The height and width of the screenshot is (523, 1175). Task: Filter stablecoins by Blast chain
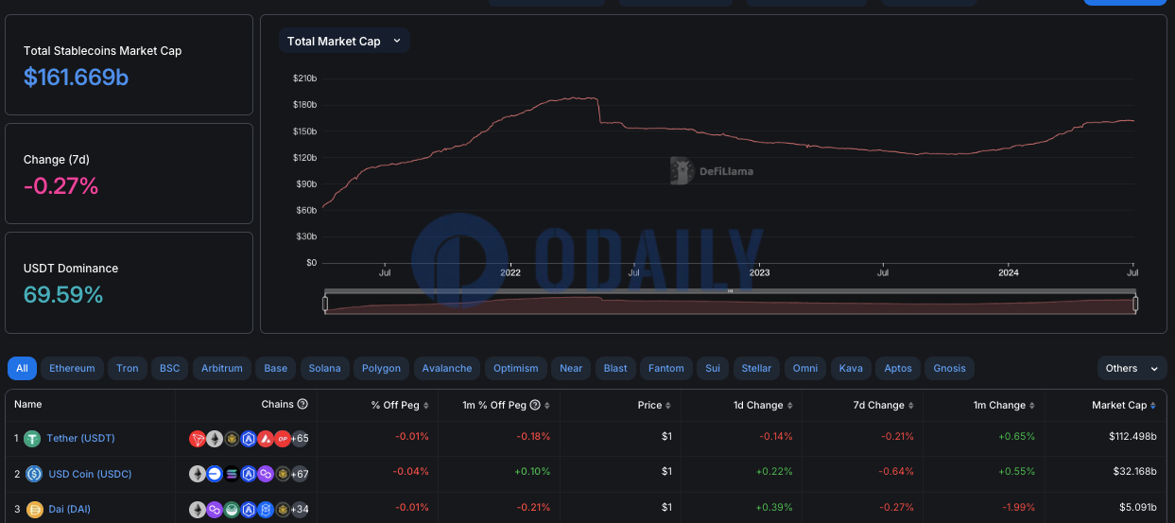click(x=615, y=368)
